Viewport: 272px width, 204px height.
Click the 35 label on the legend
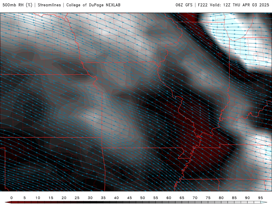103,198
